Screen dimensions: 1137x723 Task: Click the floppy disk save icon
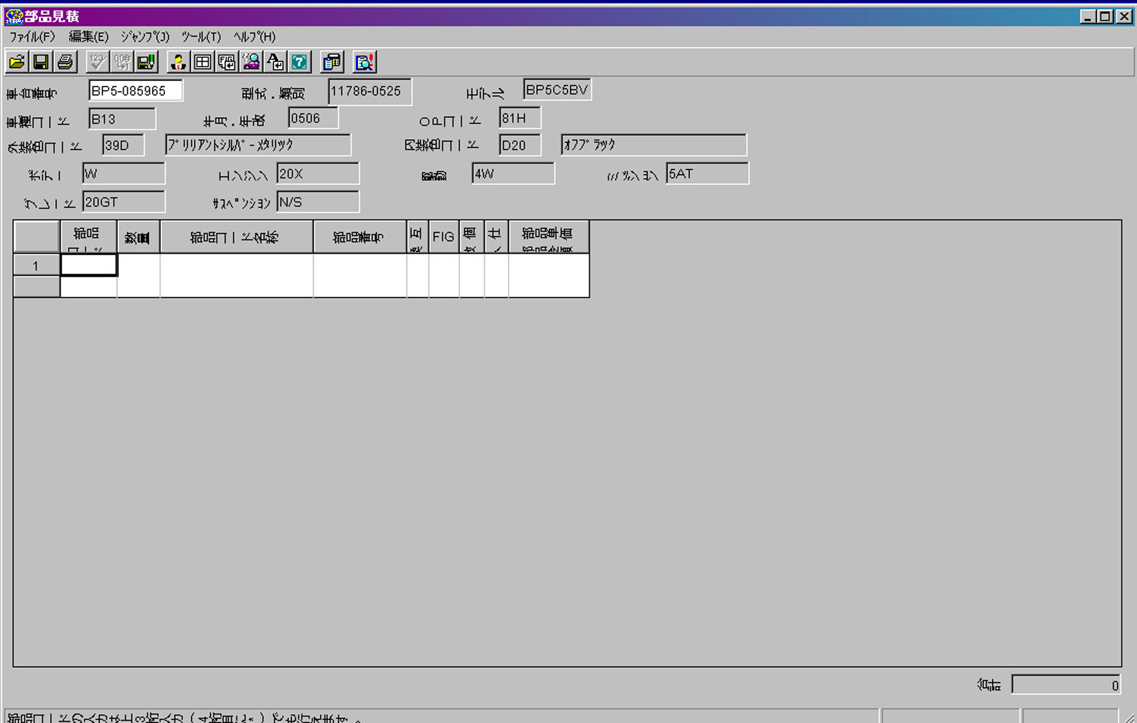[x=41, y=63]
